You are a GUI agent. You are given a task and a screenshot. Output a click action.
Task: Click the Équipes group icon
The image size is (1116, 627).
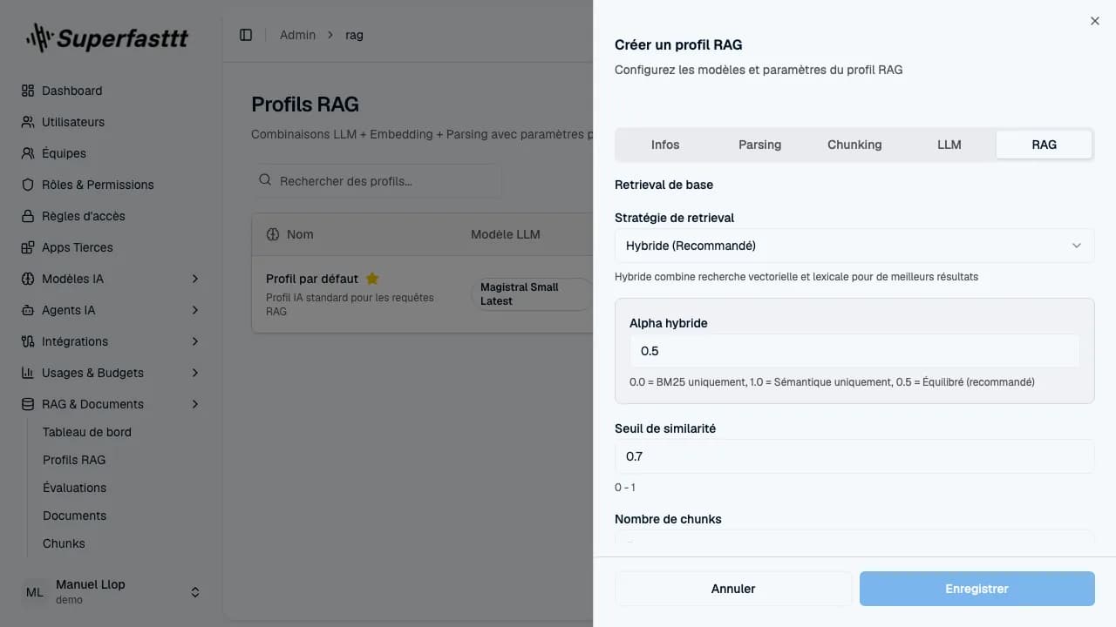pyautogui.click(x=28, y=153)
